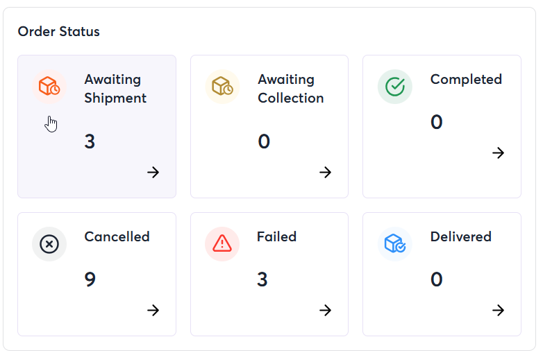The height and width of the screenshot is (355, 543).
Task: Select the Awaiting Shipment label
Action: coord(115,89)
